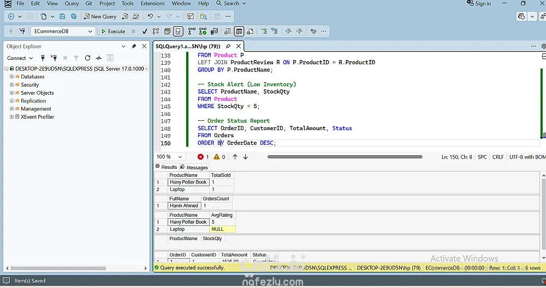
Task: Decrease indent of selected lines
Action: 288,31
